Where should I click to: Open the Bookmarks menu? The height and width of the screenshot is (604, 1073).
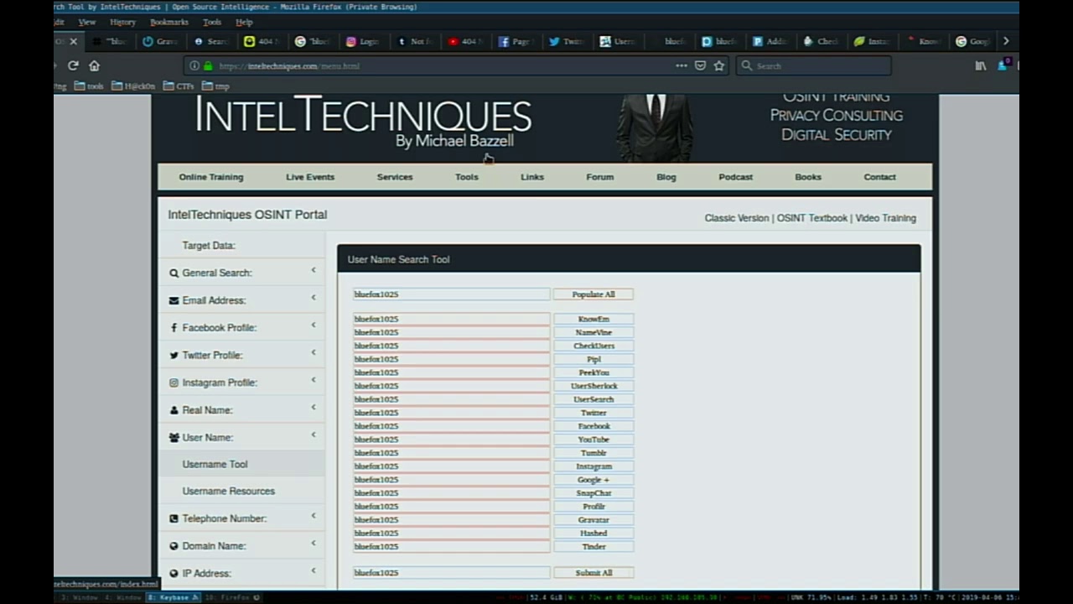(169, 22)
